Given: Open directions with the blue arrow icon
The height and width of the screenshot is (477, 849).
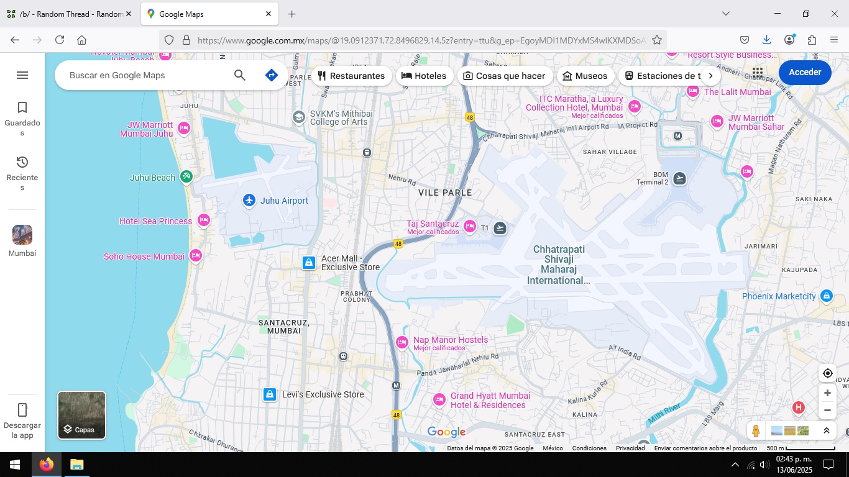Looking at the screenshot, I should [271, 75].
